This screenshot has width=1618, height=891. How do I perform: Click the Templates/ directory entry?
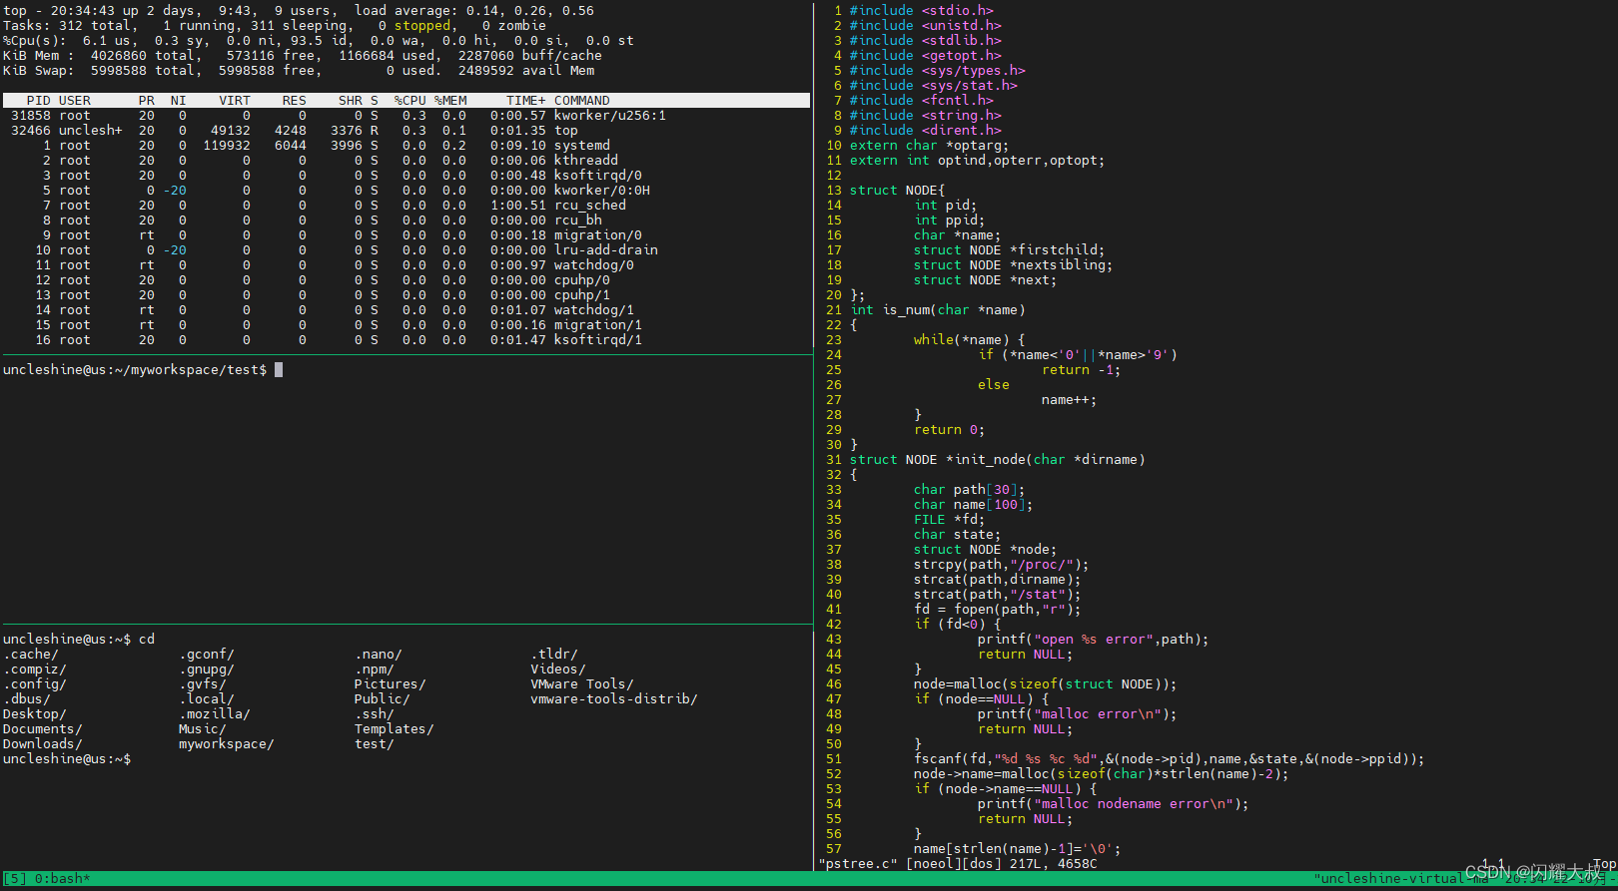click(394, 729)
